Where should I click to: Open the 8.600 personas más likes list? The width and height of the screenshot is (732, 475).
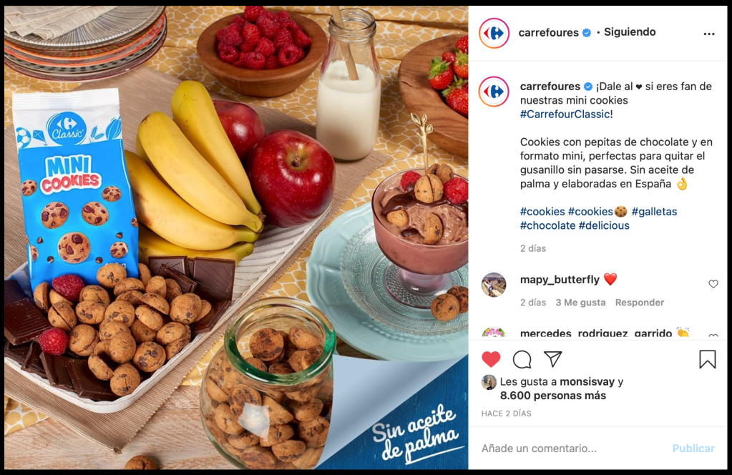click(x=552, y=396)
